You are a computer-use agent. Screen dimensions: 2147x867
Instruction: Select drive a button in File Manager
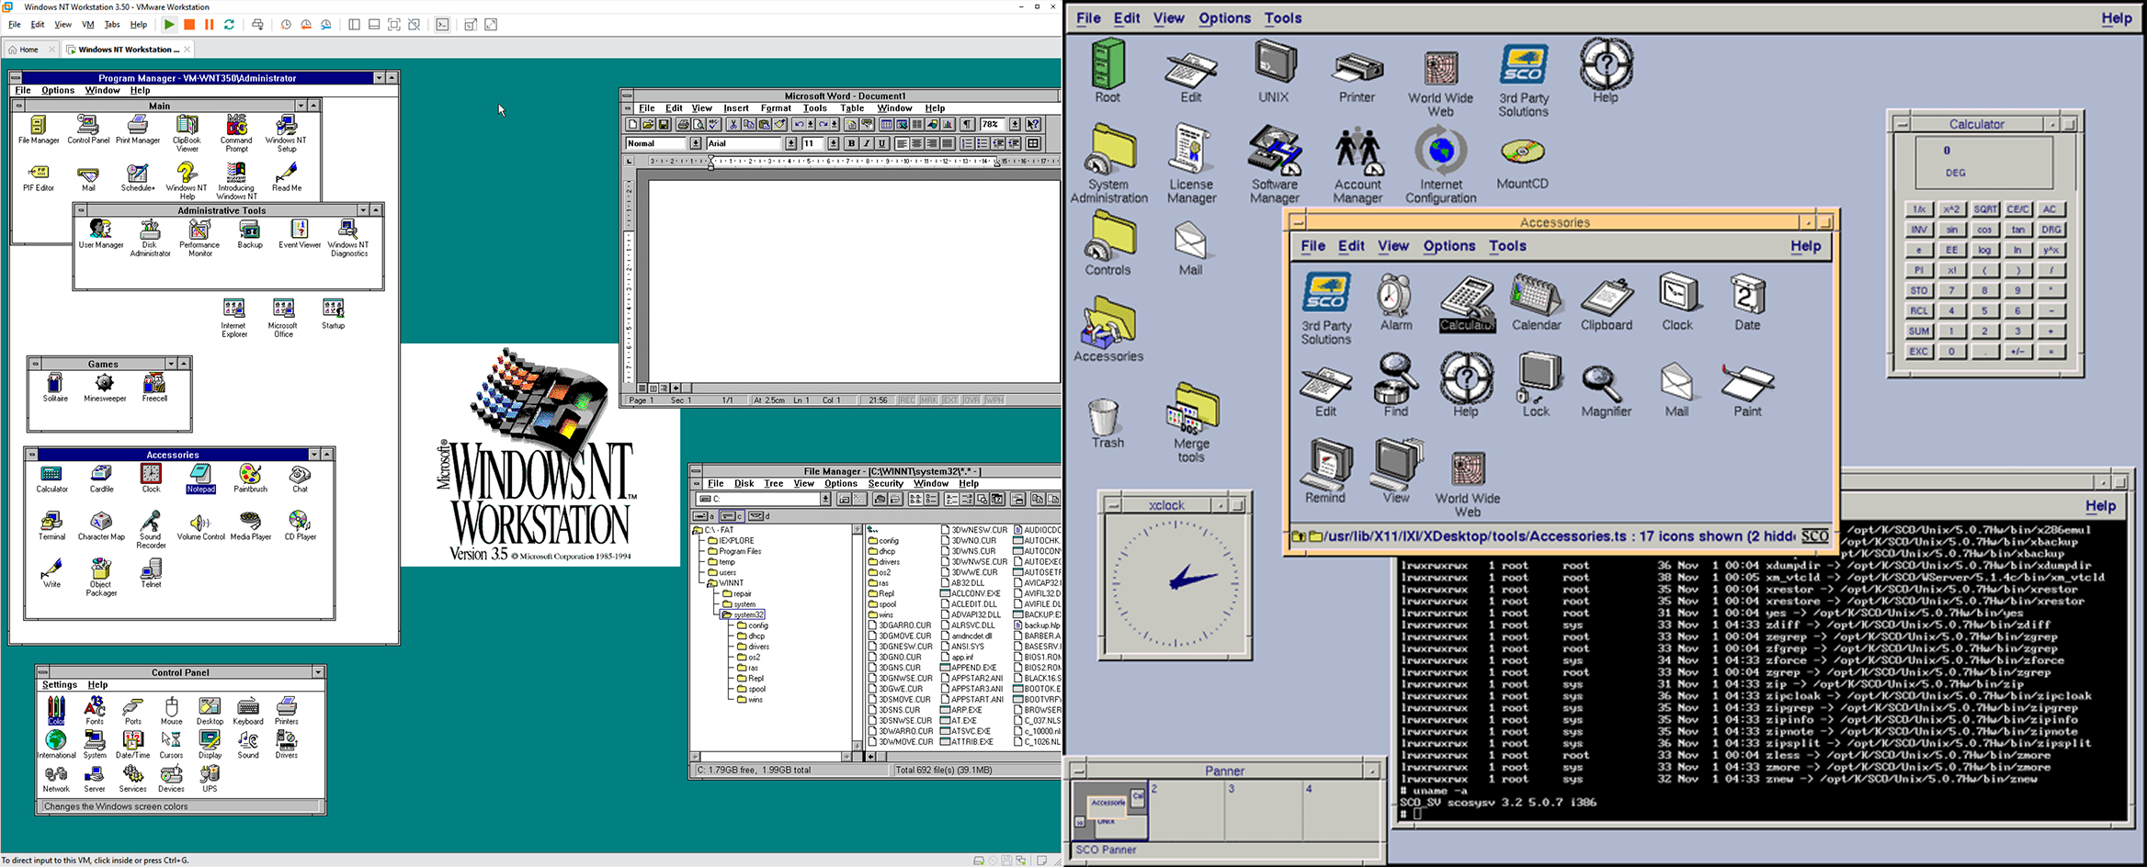pos(704,516)
